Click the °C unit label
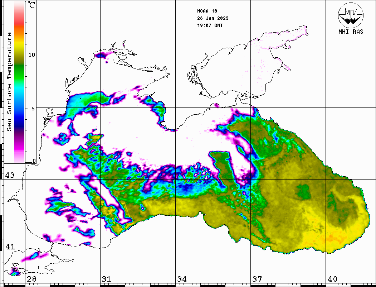 (31, 5)
